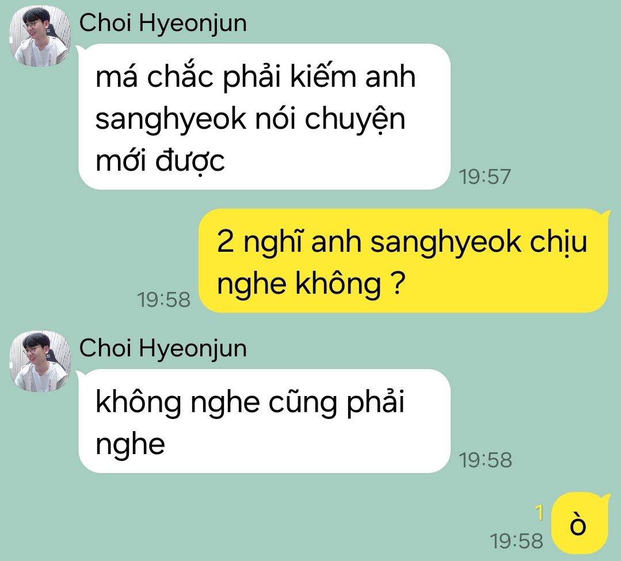Screen dimensions: 621x561
Task: Click the word 'chuyện' in the first message
Action: pyautogui.click(x=355, y=119)
